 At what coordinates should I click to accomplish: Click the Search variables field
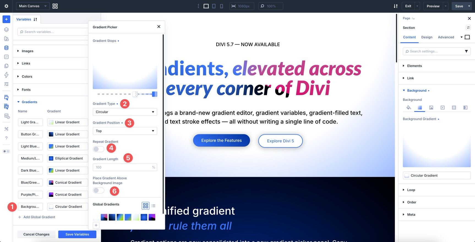pyautogui.click(x=53, y=32)
